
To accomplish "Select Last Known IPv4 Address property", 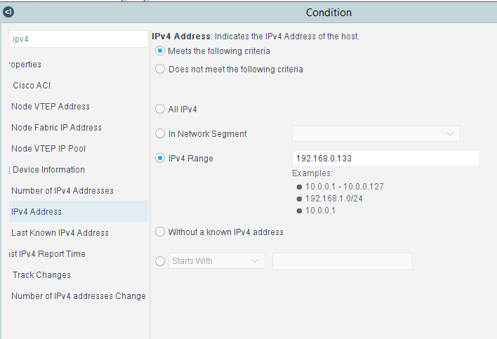I will point(60,233).
